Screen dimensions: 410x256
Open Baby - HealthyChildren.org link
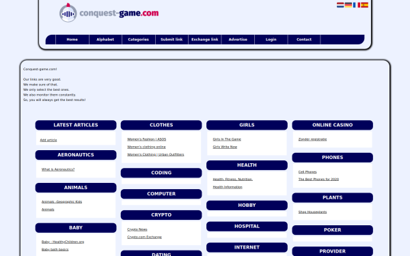[x=63, y=242]
